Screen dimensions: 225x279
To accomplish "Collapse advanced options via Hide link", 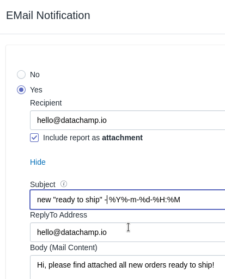I will coord(38,162).
